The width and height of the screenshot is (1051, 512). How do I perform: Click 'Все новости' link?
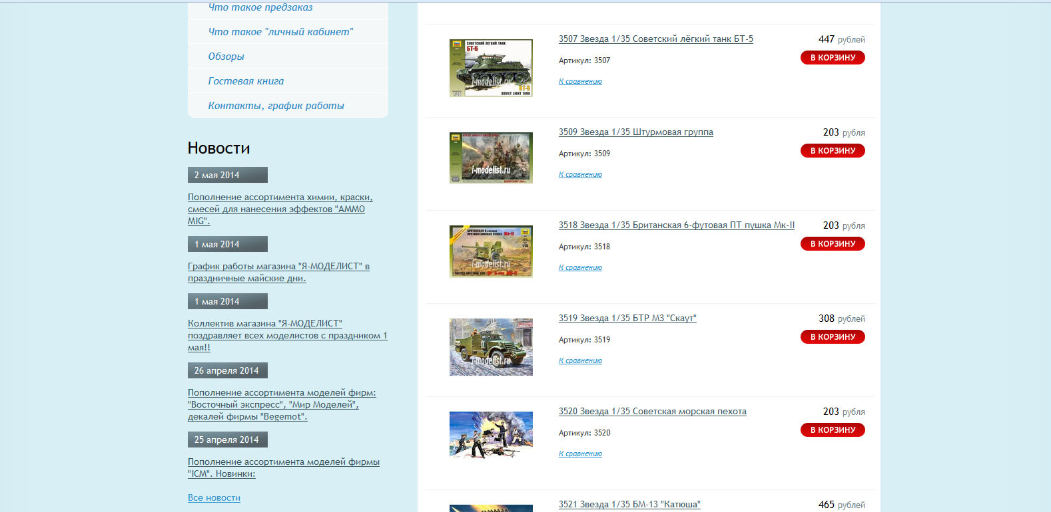point(214,497)
